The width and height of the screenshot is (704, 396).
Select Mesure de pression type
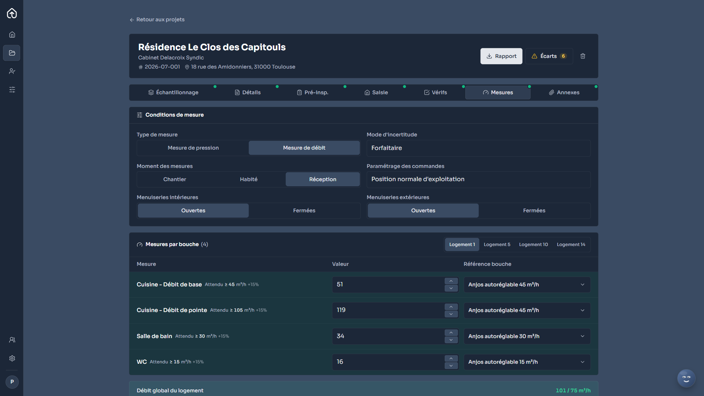(193, 148)
